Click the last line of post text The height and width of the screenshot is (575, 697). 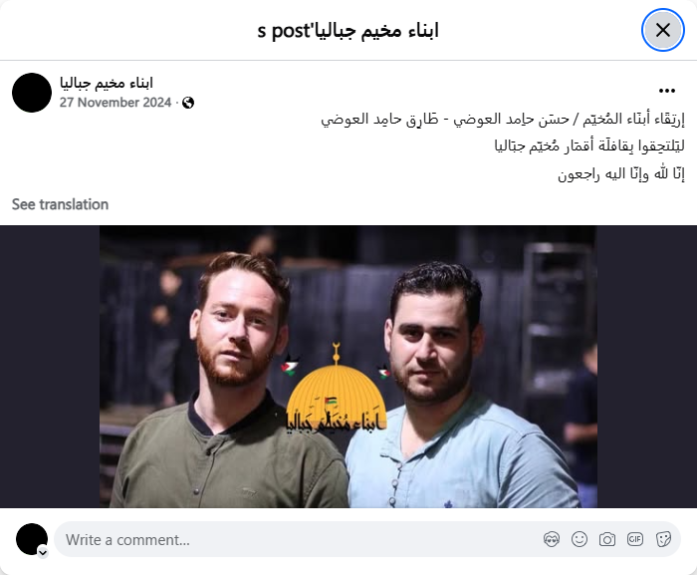[x=621, y=174]
